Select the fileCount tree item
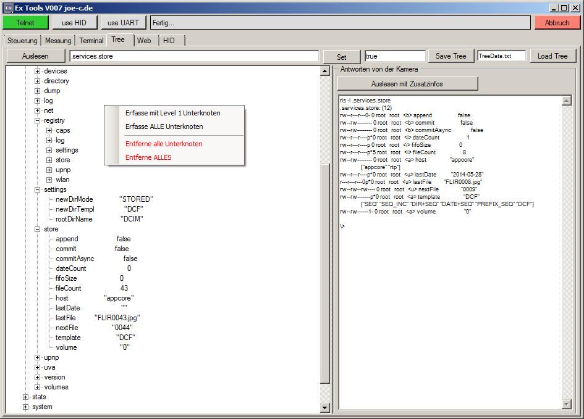The width and height of the screenshot is (584, 419). tap(68, 288)
